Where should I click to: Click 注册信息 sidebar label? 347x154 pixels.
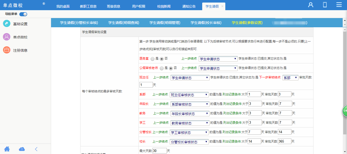(x=20, y=50)
